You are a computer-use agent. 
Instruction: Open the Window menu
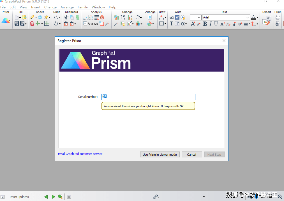coord(98,7)
